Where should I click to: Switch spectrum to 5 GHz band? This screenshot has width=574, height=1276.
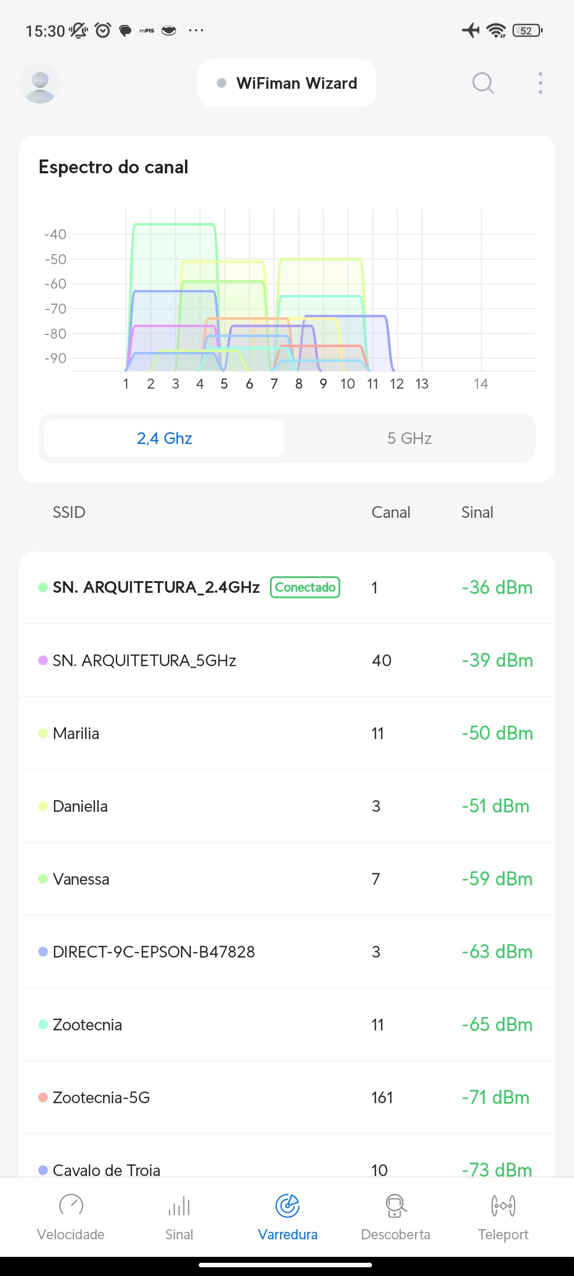(x=409, y=438)
